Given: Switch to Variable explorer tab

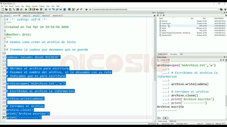Looking at the screenshot, I should pyautogui.click(x=162, y=54).
